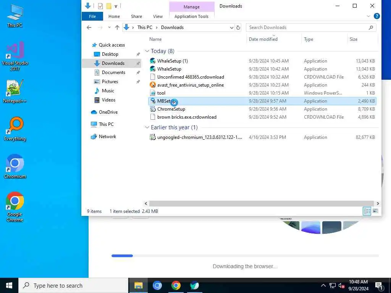Show hidden tray icons chevron
Viewport: 391px width, 293px height.
(323, 286)
